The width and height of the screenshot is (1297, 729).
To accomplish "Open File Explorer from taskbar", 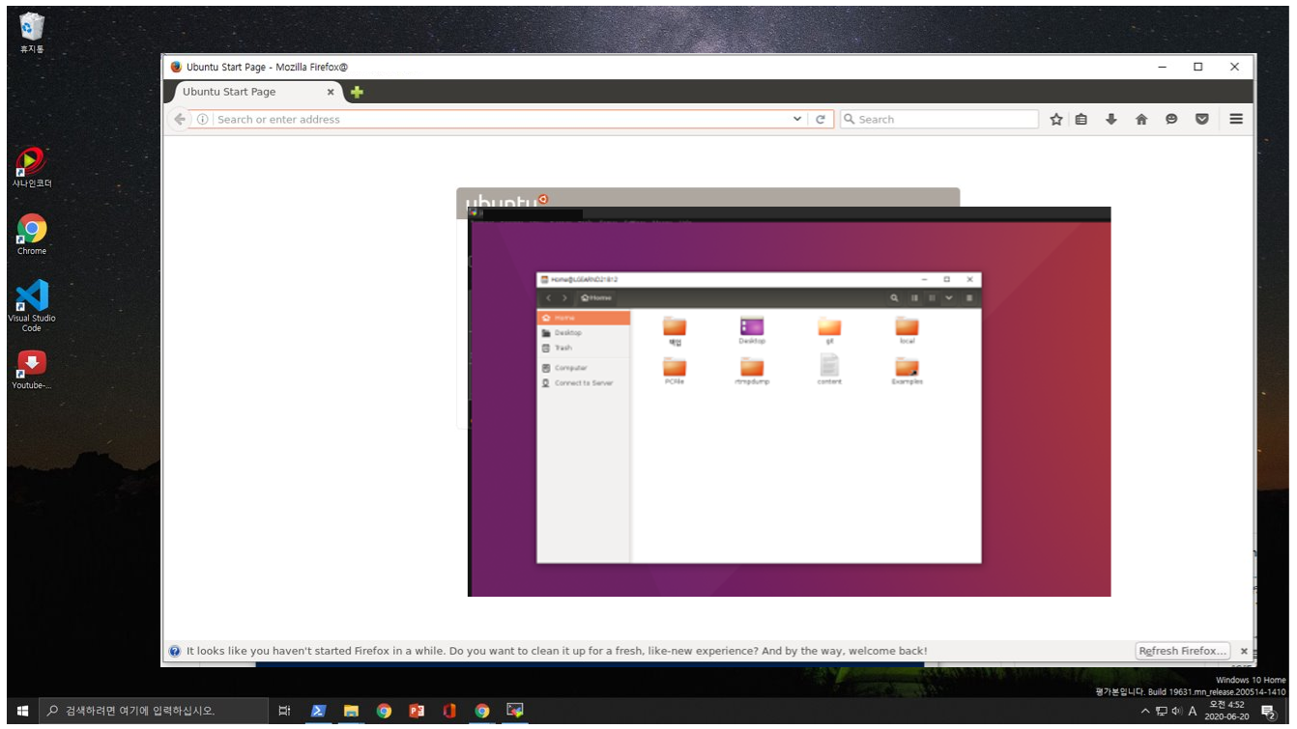I will (x=351, y=711).
